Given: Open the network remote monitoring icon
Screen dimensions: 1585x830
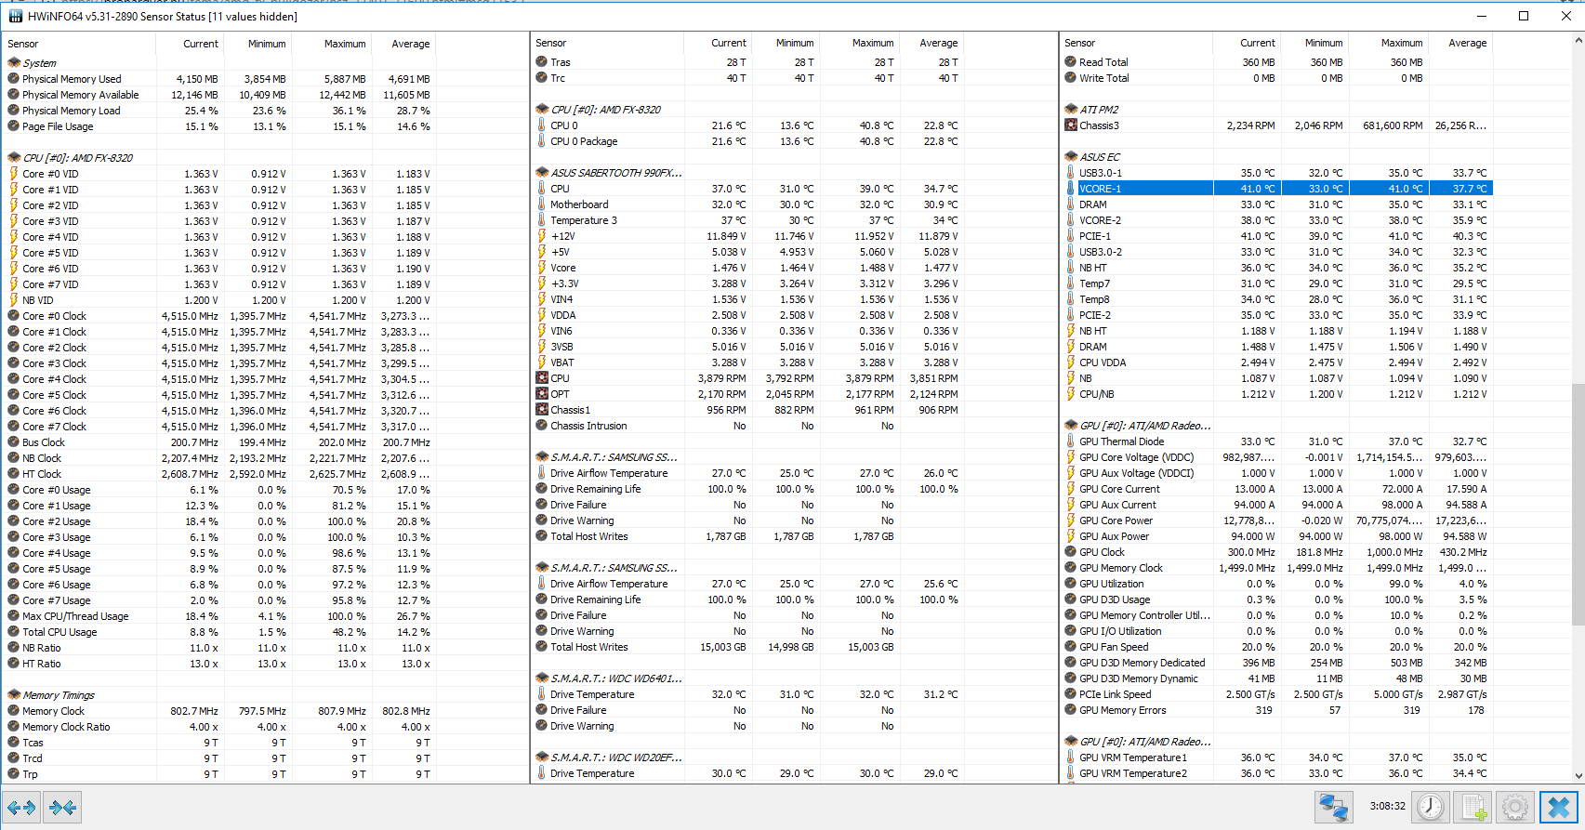Looking at the screenshot, I should [x=1333, y=807].
